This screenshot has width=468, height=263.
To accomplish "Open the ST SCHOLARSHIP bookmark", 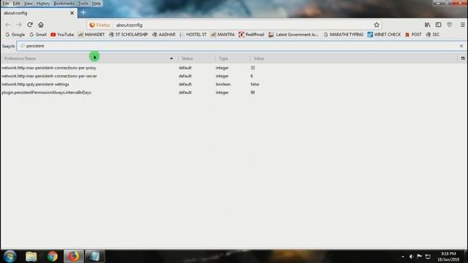I will click(x=129, y=34).
